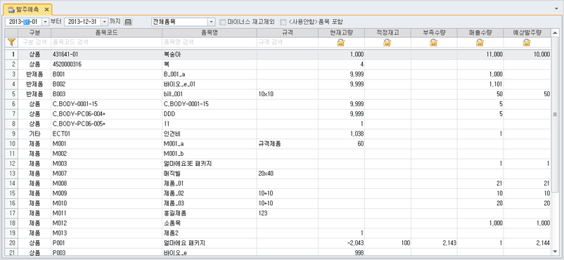Close the 발주예측 tab

pos(46,9)
